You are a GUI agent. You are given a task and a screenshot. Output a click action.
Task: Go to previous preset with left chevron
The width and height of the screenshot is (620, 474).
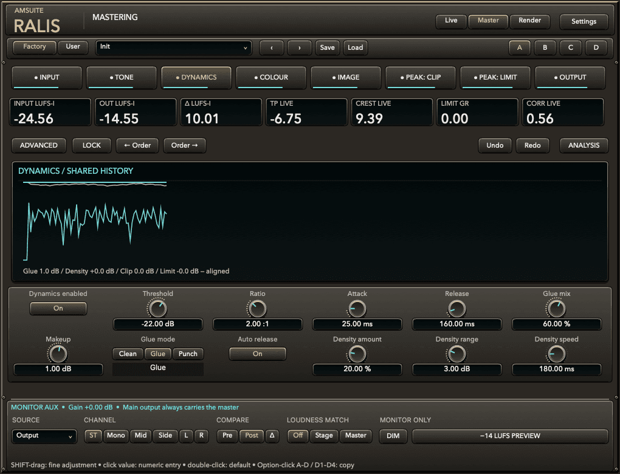tap(272, 47)
